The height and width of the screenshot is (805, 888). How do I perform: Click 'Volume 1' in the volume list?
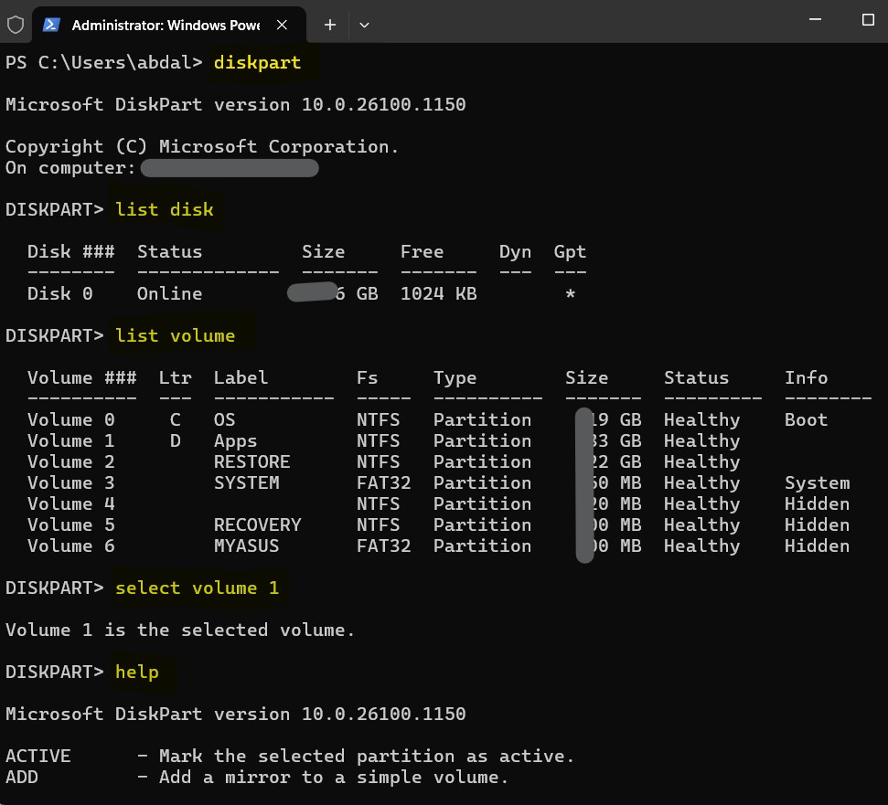point(70,440)
